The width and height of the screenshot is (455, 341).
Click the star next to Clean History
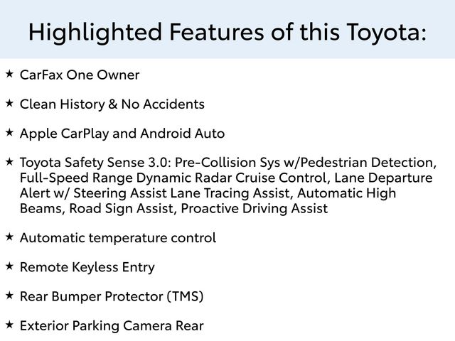(9, 103)
